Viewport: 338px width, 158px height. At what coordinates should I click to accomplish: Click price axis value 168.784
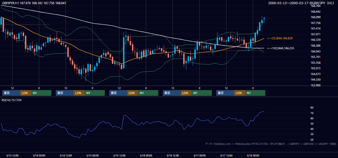coord(315,6)
